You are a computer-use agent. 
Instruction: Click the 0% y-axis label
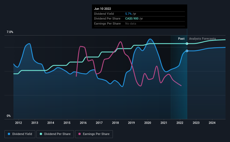(9, 116)
